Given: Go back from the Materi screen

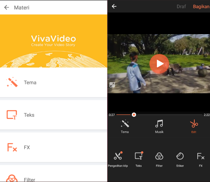Looking at the screenshot, I should point(7,8).
